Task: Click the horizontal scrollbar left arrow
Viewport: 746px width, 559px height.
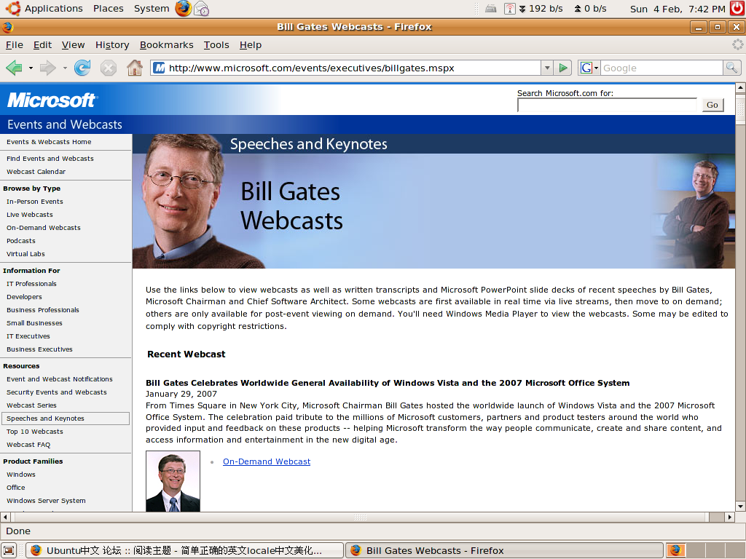Action: pos(5,517)
